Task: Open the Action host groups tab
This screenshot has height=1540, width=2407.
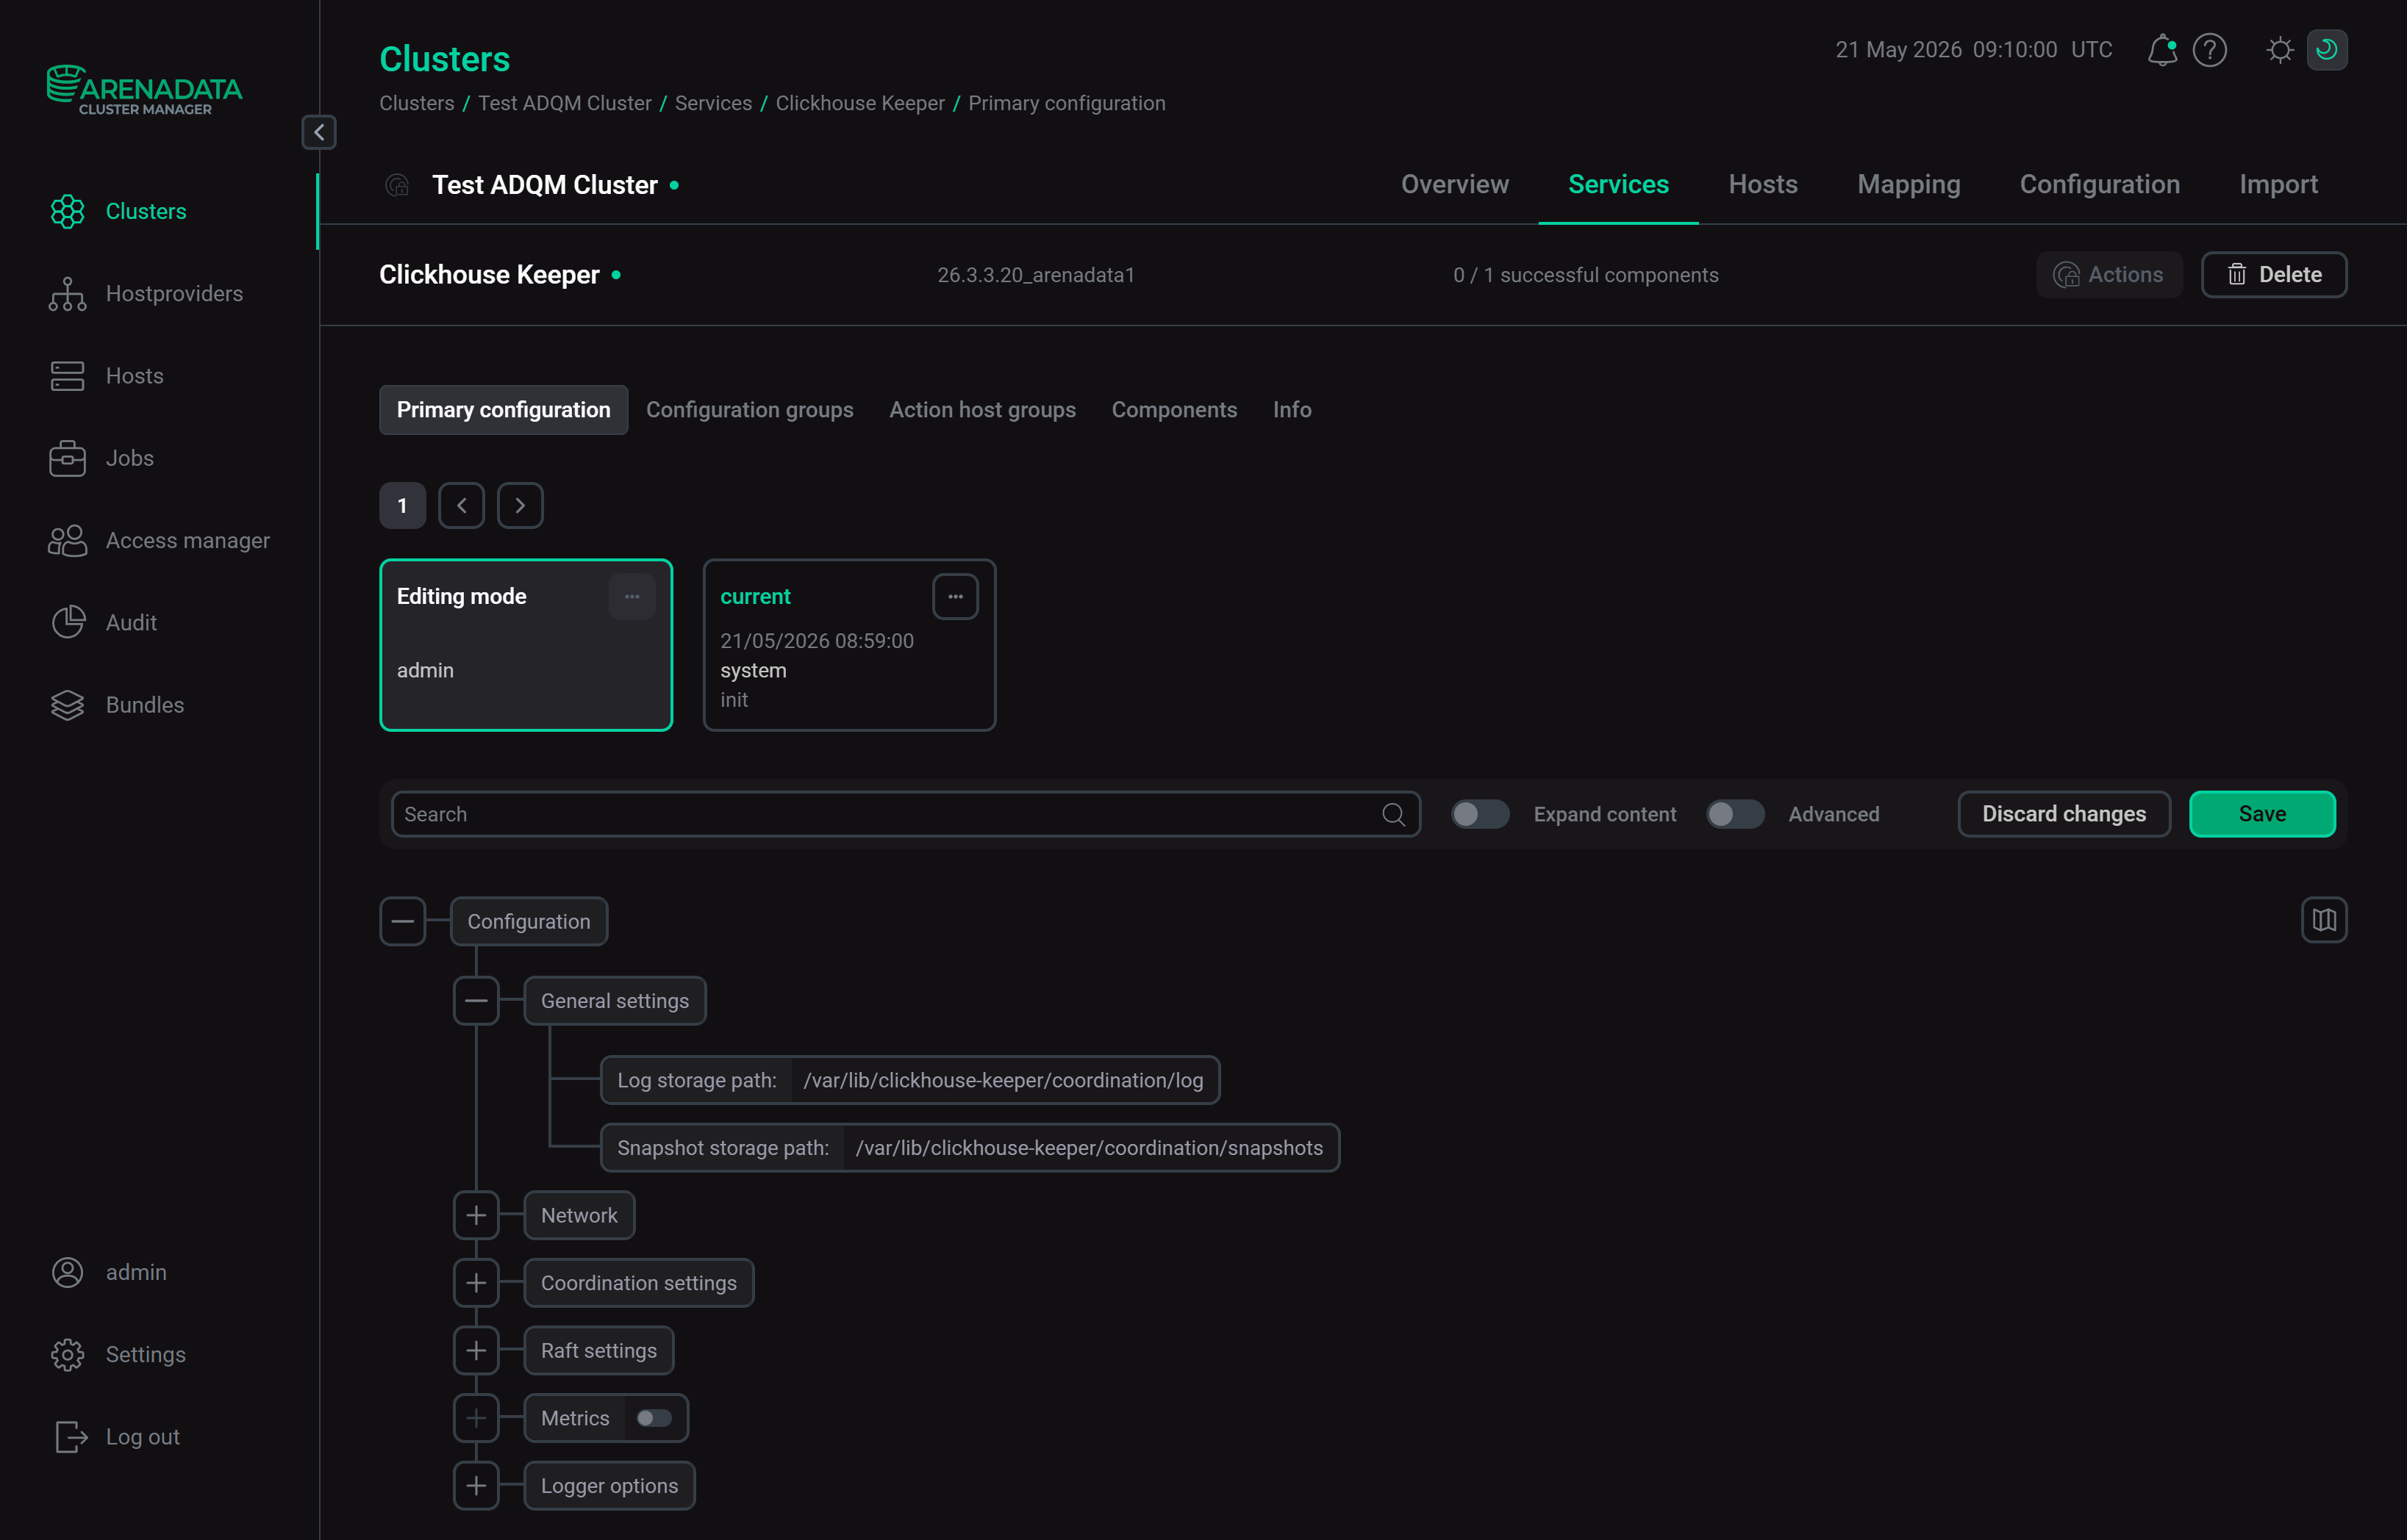Action: coord(982,410)
